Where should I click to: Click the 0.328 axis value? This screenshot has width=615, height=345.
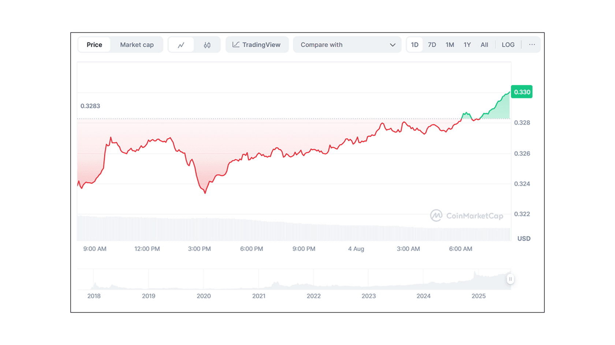tap(522, 123)
